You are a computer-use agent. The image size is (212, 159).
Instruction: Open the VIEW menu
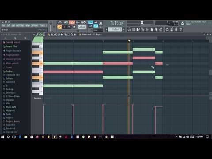(27, 26)
